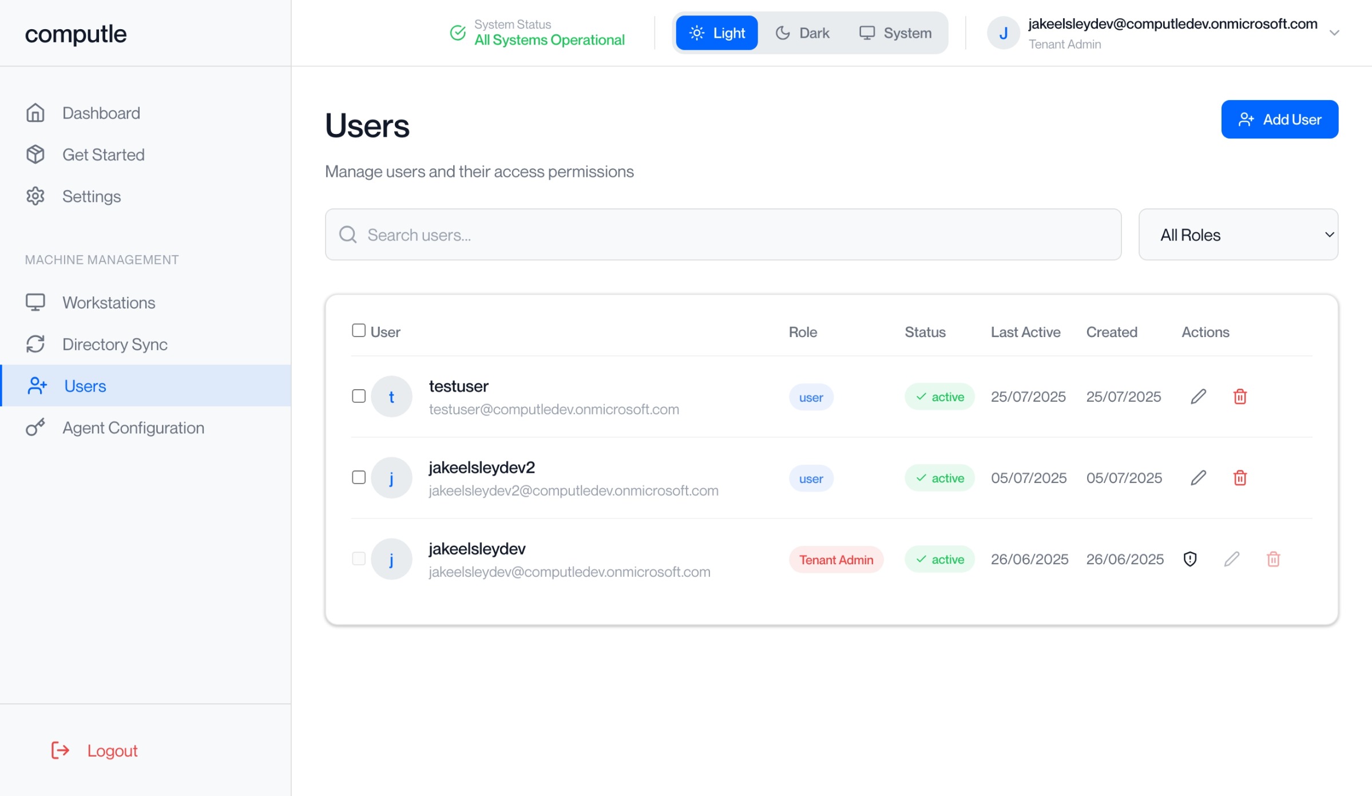Screen dimensions: 1372x796
Task: Select the System theme option
Action: 895,33
